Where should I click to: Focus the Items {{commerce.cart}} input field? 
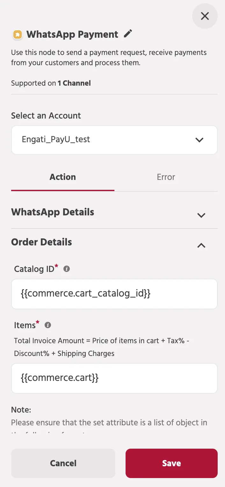point(114,378)
